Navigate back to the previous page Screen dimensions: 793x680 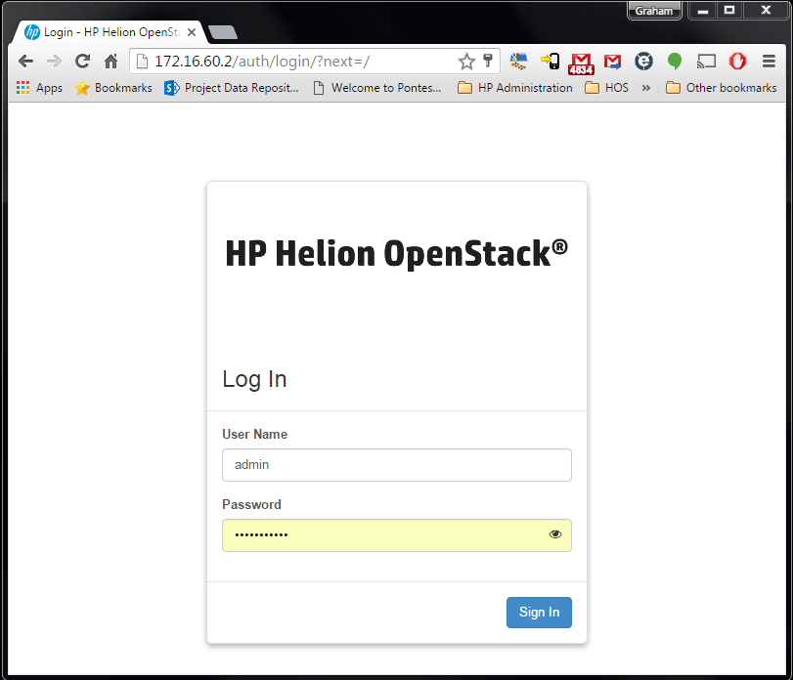point(26,62)
